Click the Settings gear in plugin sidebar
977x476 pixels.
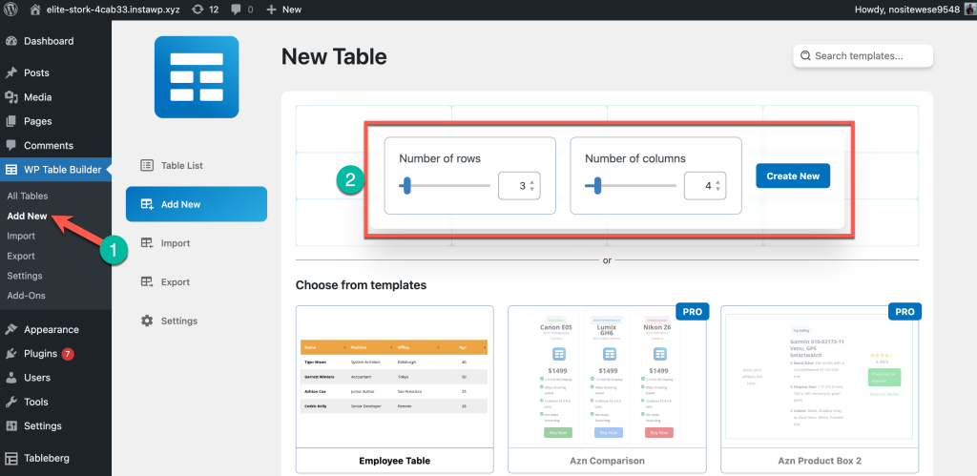(147, 321)
